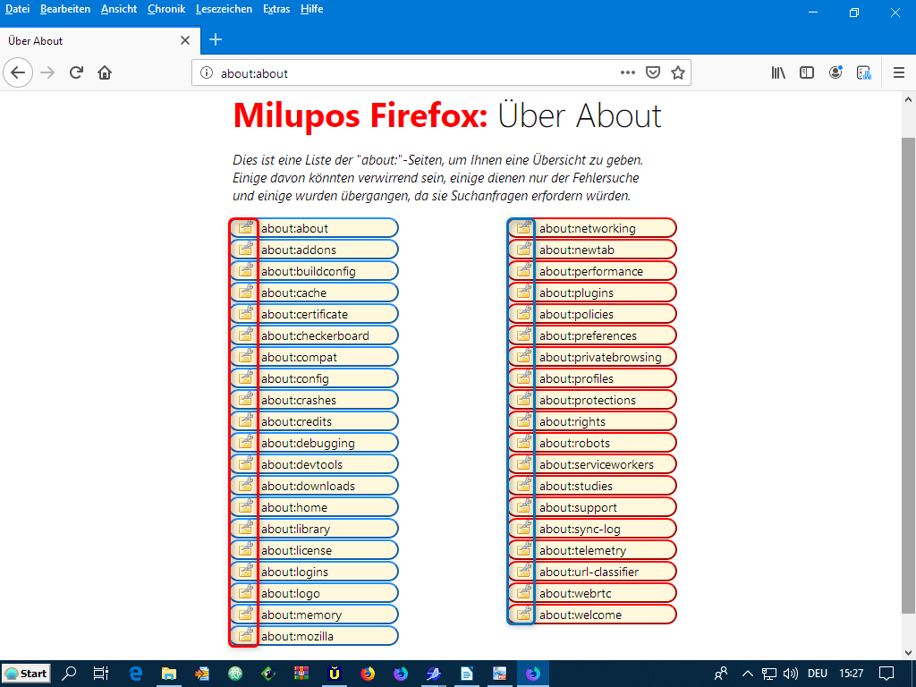Click the folder icon beside about:mozilla
The width and height of the screenshot is (916, 687).
245,634
